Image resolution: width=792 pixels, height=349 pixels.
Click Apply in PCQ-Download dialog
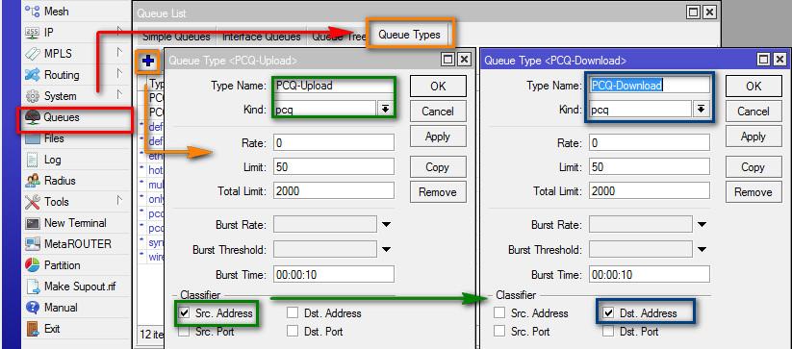[x=754, y=137]
